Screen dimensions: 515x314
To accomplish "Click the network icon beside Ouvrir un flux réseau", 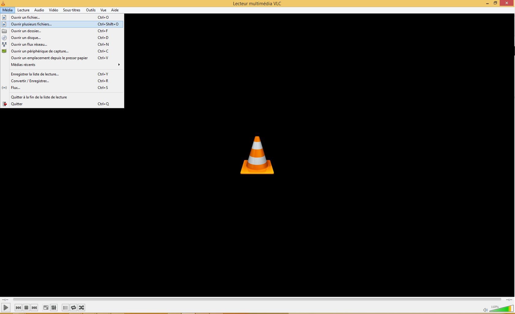I will pyautogui.click(x=4, y=44).
